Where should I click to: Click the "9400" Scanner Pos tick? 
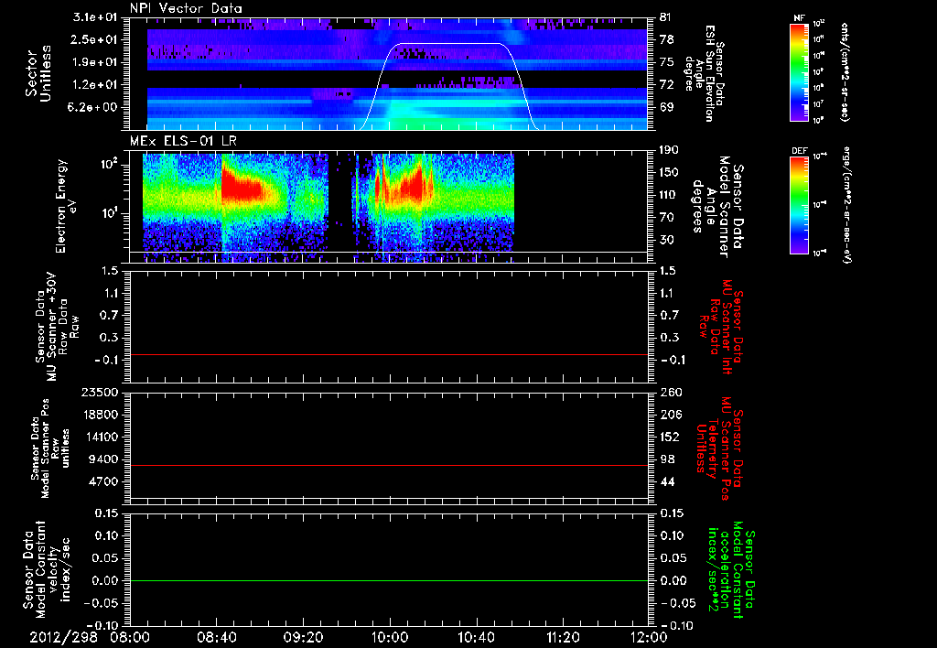coord(103,459)
